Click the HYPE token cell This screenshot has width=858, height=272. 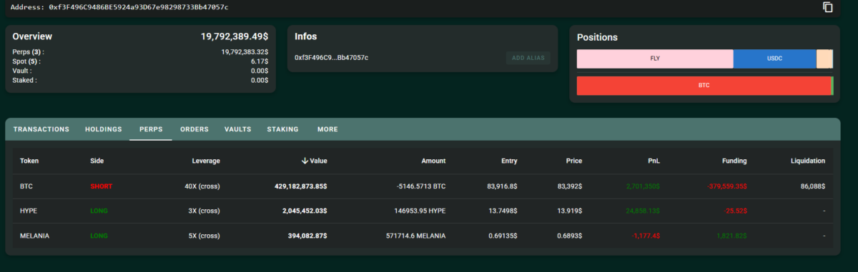[29, 211]
